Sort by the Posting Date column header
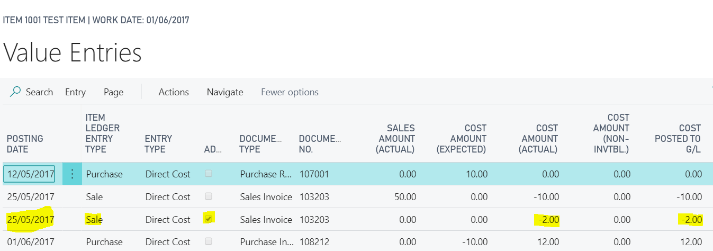This screenshot has height=251, width=713. [25, 144]
